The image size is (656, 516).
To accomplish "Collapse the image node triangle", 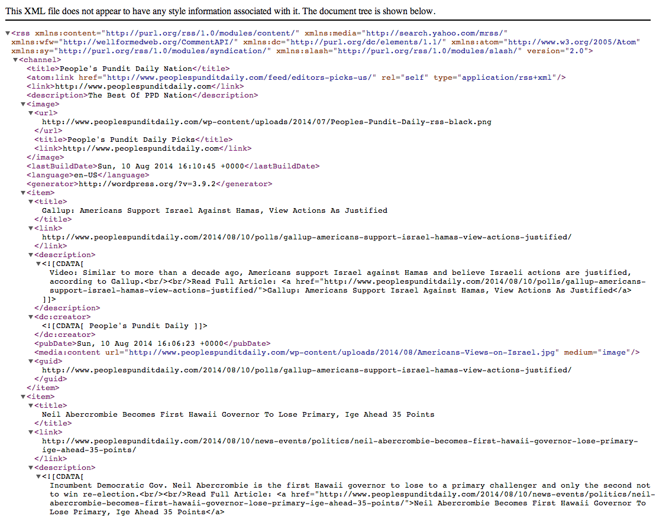I will tap(24, 104).
